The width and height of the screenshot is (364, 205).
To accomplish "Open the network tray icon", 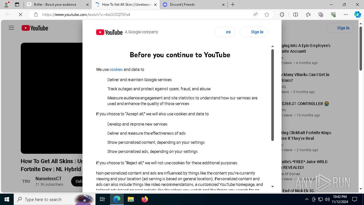I will (x=320, y=199).
